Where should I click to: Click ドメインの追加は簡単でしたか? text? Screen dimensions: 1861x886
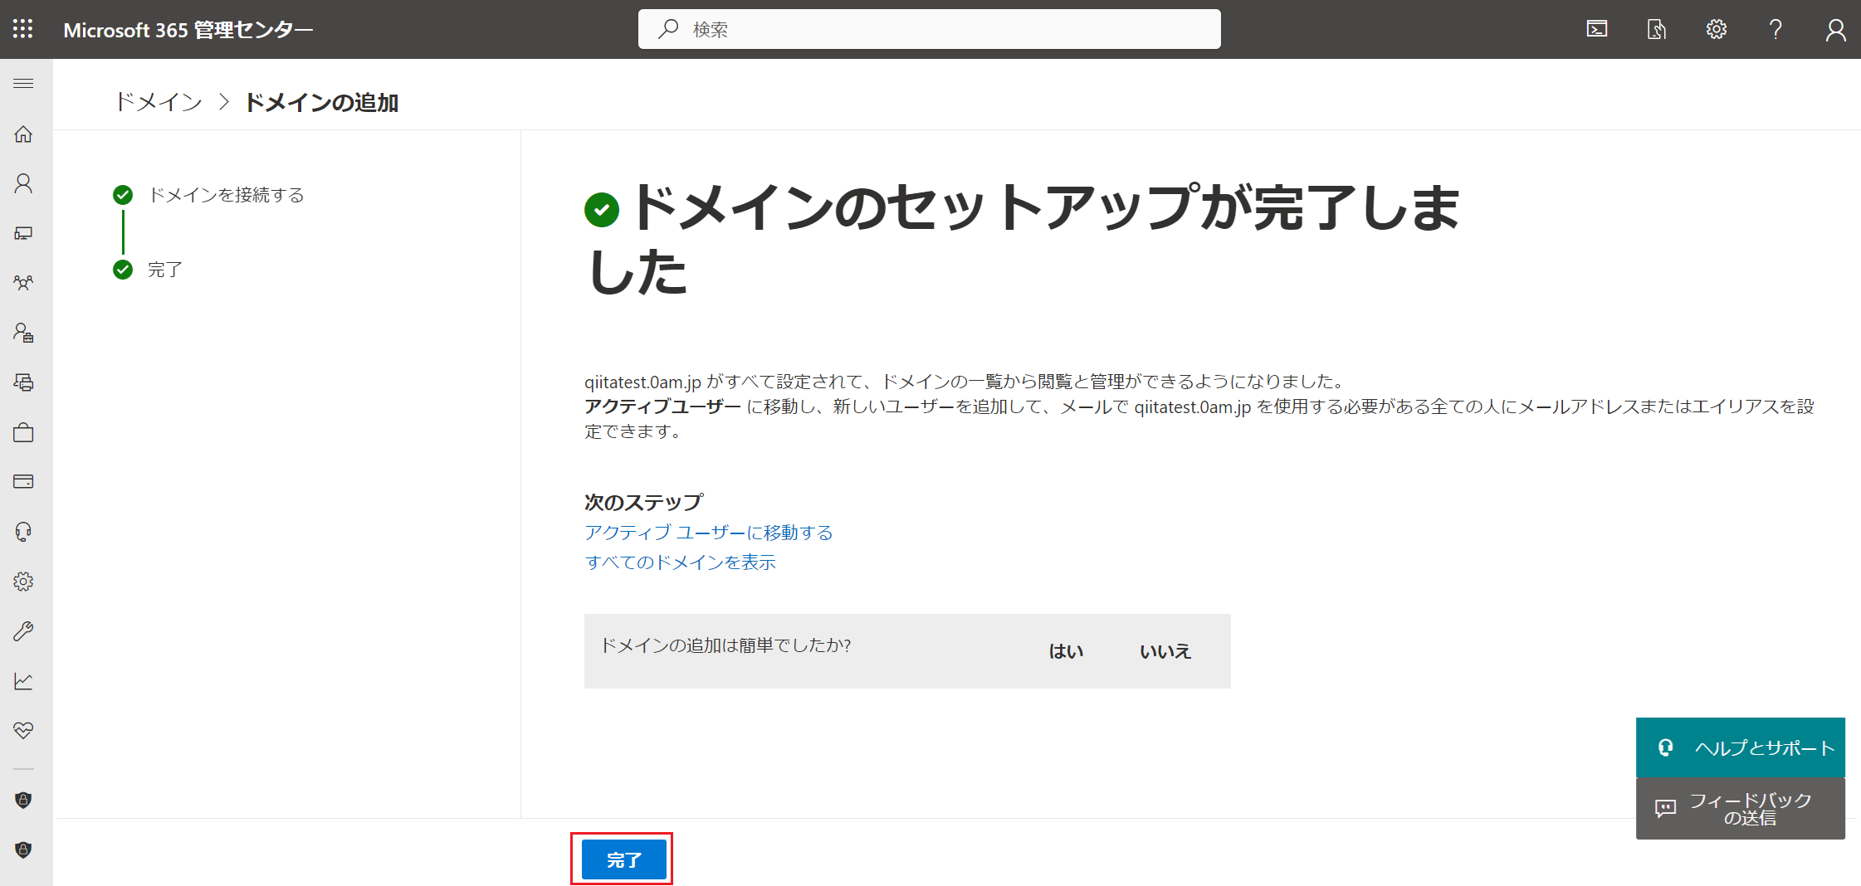tap(725, 645)
